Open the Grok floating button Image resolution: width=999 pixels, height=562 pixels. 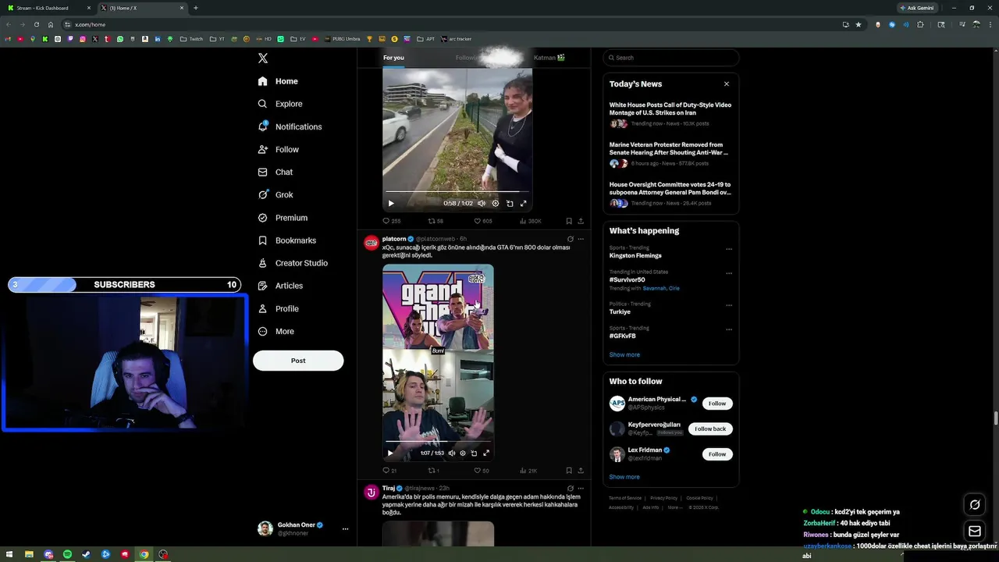975,505
